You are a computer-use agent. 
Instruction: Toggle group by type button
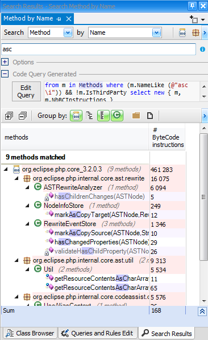click(x=117, y=116)
